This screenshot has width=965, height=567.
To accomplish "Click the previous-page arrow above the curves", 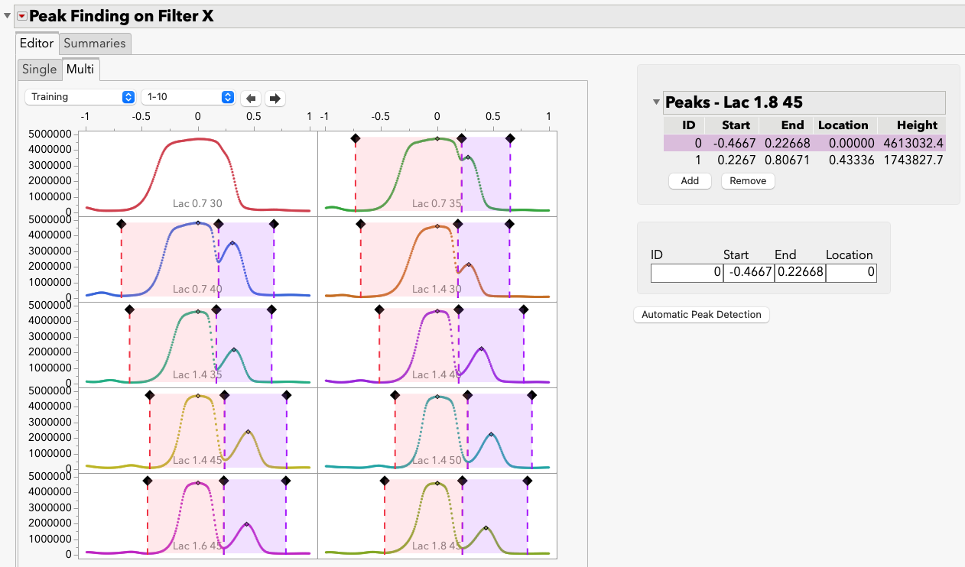I will point(252,98).
